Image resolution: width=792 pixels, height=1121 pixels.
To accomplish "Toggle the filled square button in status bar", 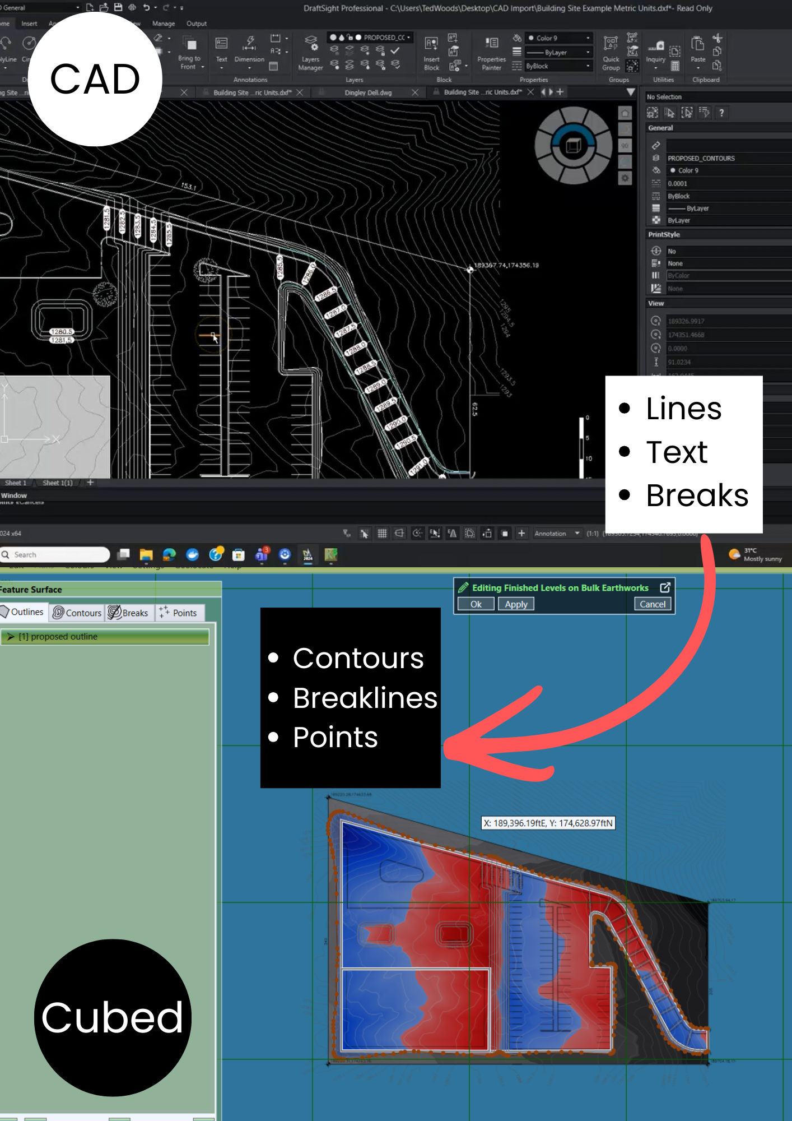I will tap(505, 534).
